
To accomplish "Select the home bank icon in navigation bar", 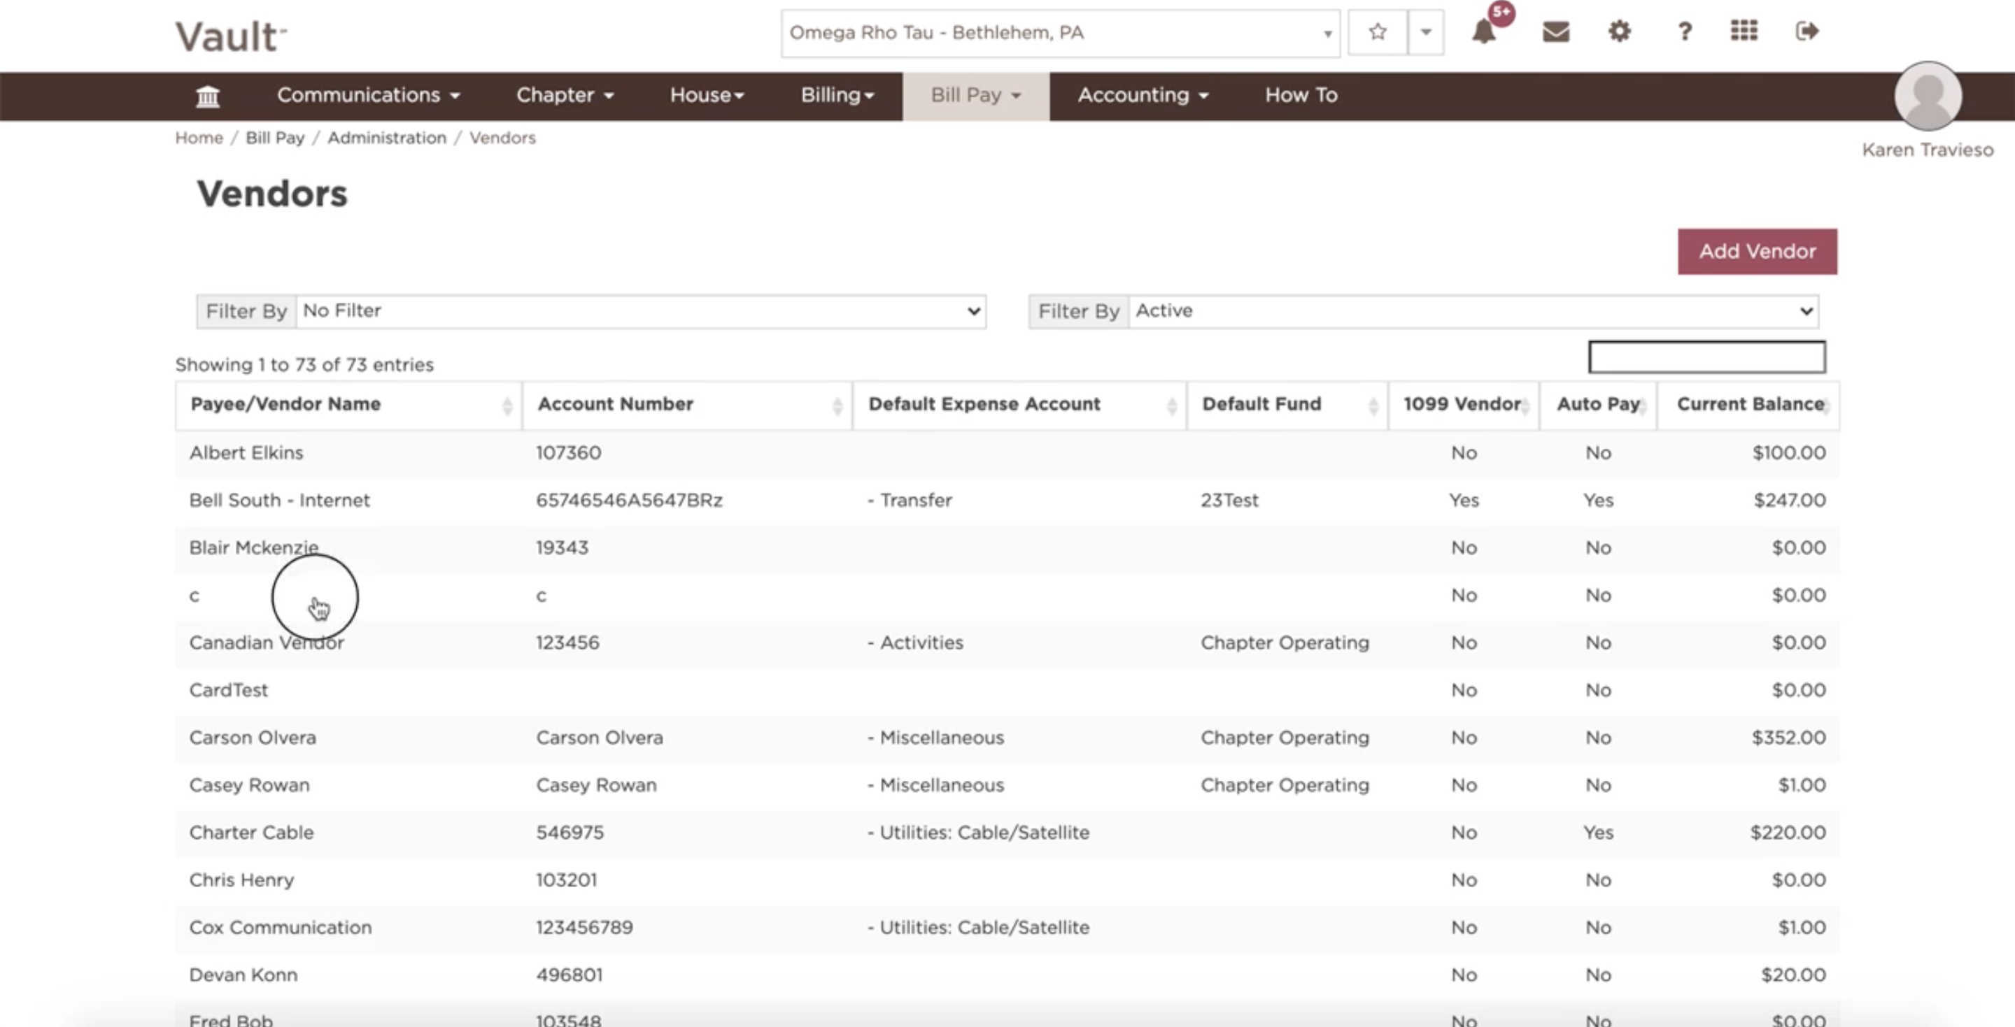I will pyautogui.click(x=207, y=95).
